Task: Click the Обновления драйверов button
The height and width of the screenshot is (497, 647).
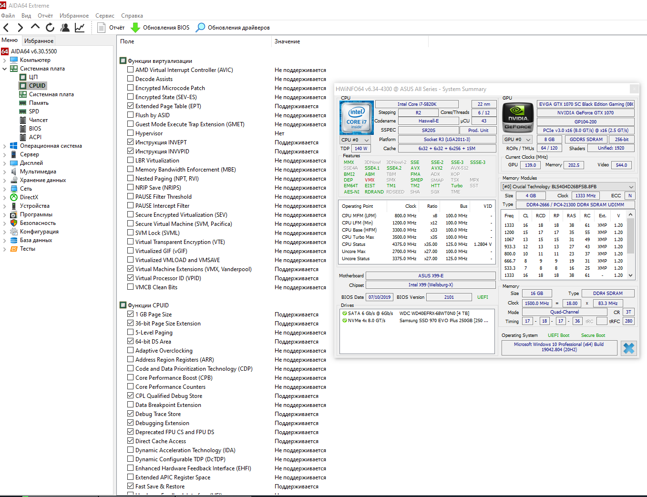Action: (233, 28)
